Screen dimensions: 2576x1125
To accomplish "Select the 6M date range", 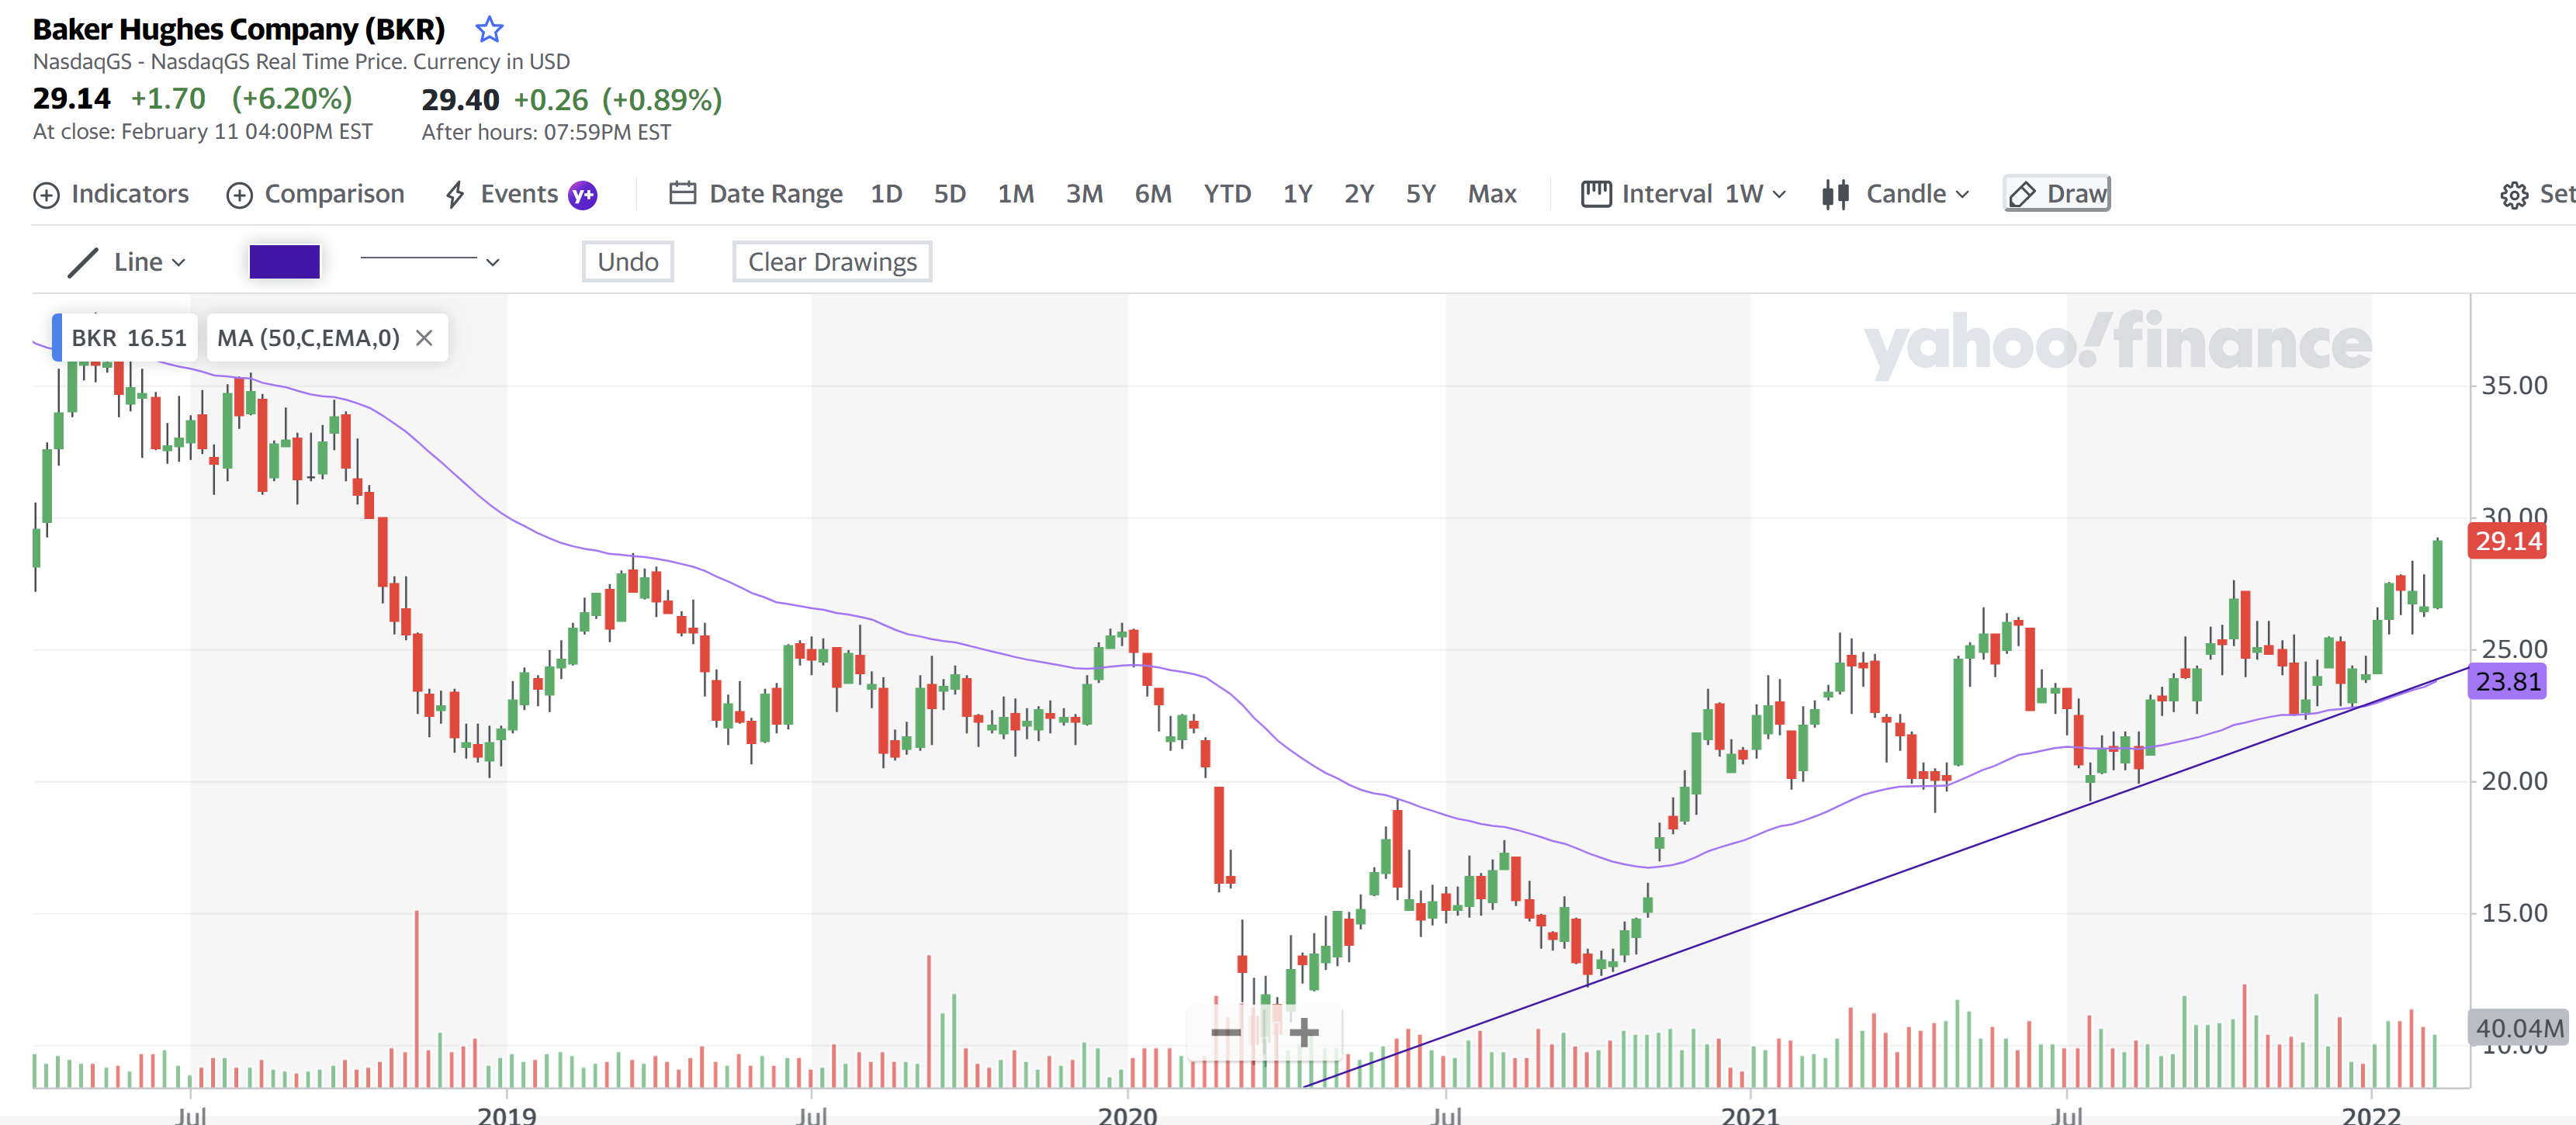I will tap(1153, 194).
